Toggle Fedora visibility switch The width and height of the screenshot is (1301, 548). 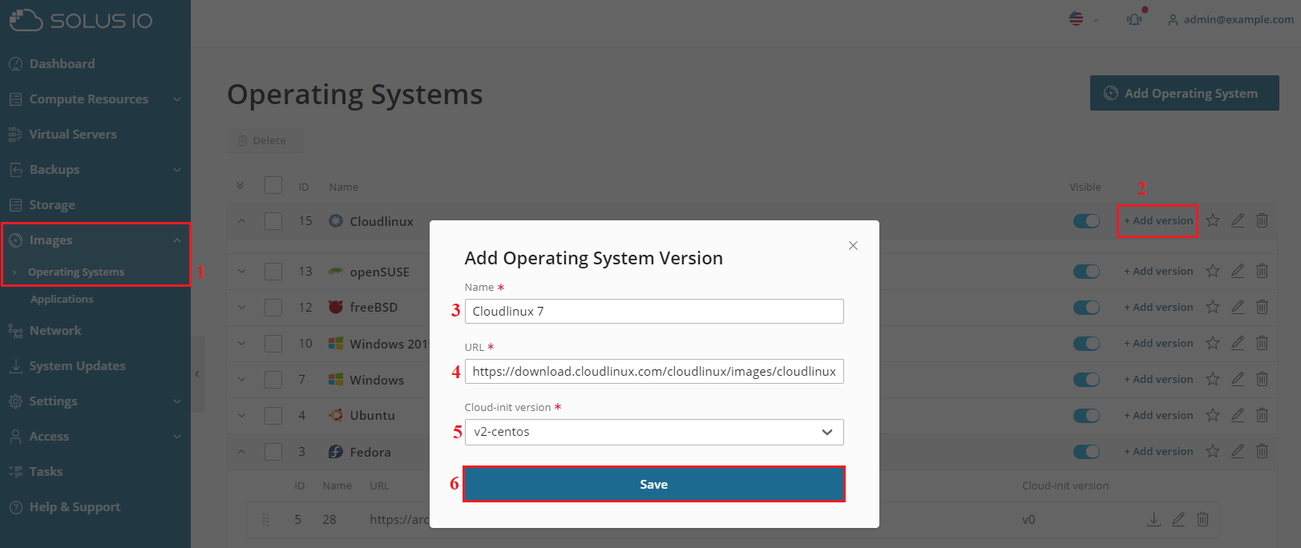[1086, 452]
